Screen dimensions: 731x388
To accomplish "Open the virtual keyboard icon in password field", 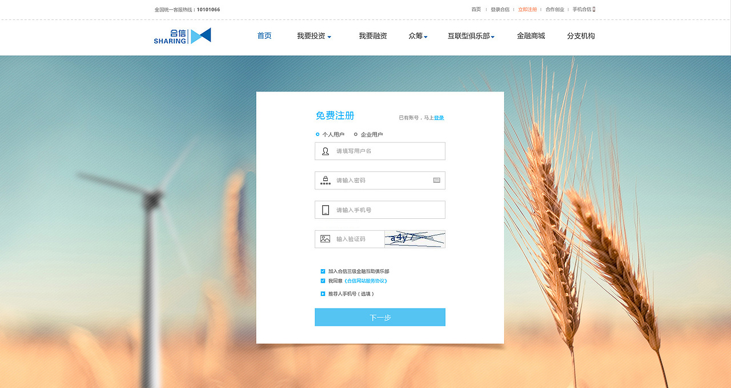I will click(x=437, y=180).
